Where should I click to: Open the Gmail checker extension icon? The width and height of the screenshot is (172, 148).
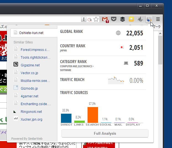click(x=105, y=20)
